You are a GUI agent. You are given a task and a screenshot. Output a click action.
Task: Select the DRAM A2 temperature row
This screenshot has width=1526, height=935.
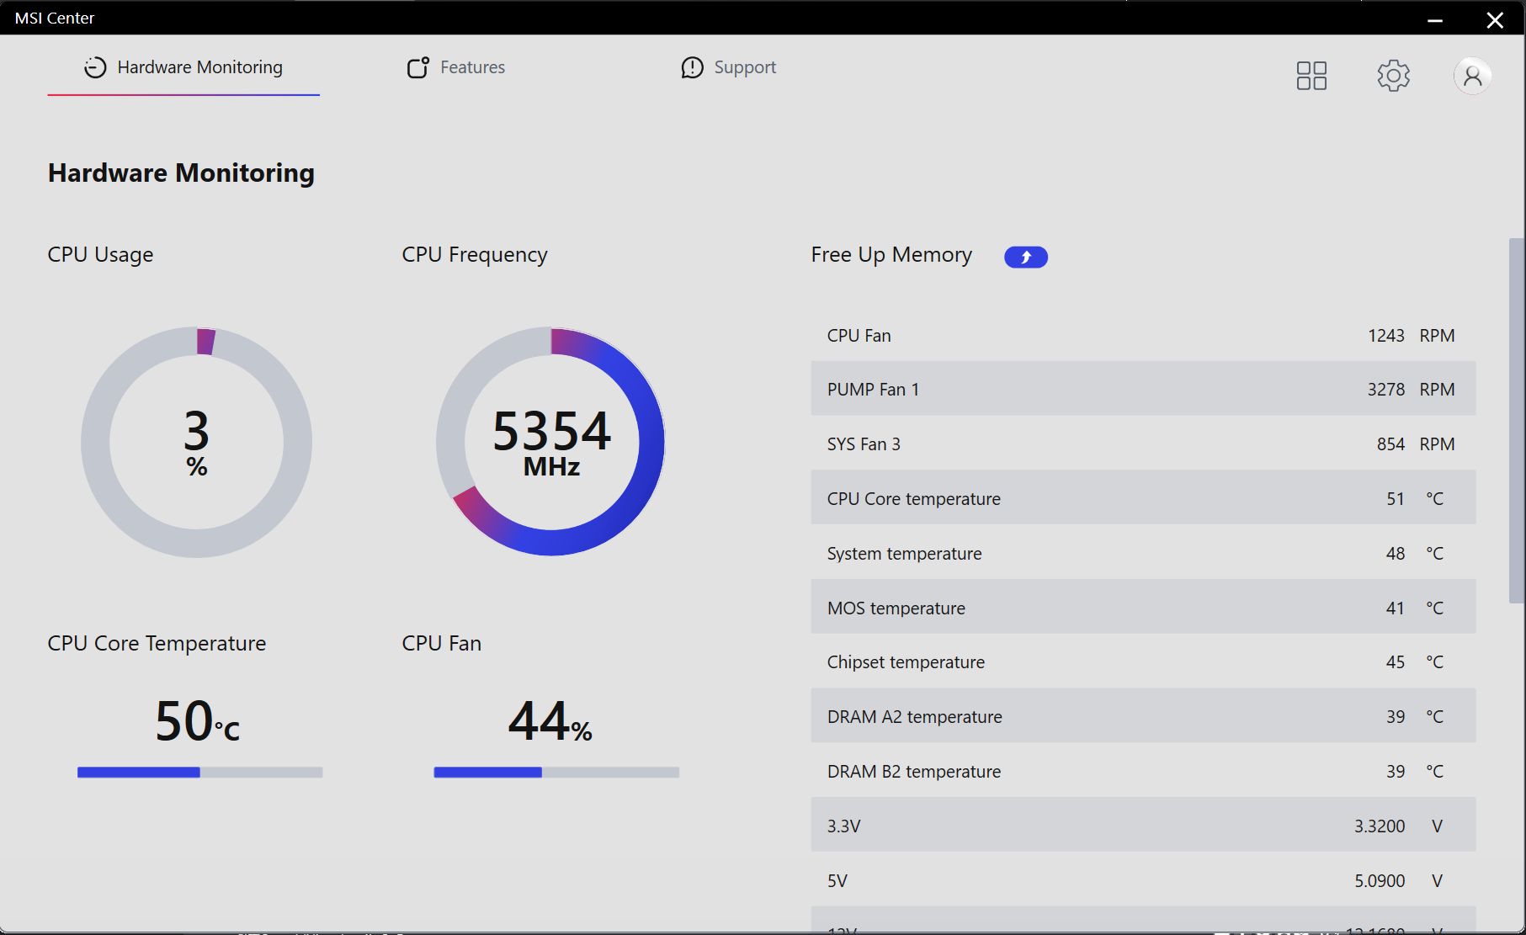pyautogui.click(x=1143, y=716)
